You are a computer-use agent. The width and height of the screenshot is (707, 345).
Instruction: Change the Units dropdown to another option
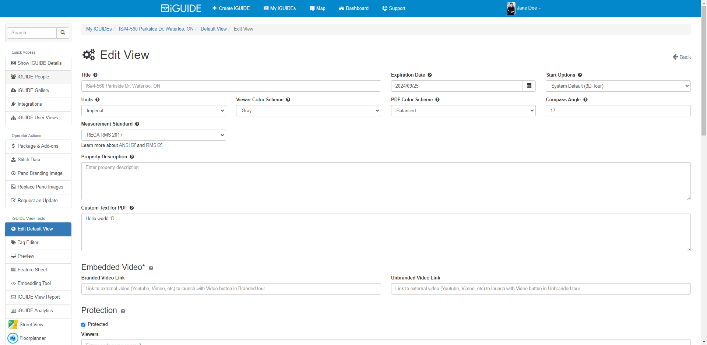click(153, 110)
